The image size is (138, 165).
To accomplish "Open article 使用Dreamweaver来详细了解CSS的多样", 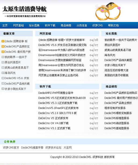I will pos(62,70).
